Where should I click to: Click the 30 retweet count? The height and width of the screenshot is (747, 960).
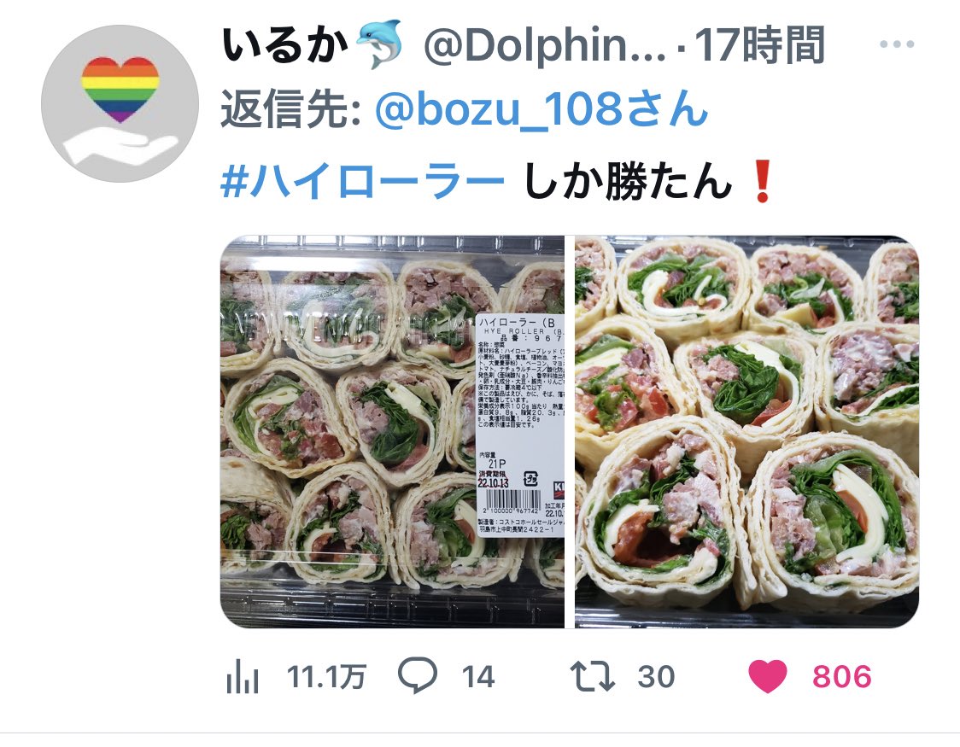656,677
